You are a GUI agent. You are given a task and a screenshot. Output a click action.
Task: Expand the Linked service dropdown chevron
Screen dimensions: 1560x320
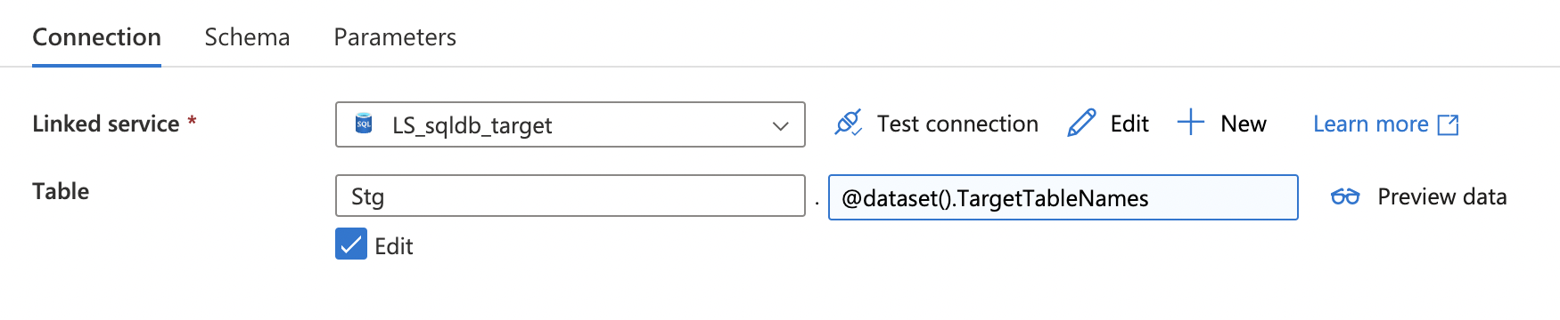(x=781, y=125)
